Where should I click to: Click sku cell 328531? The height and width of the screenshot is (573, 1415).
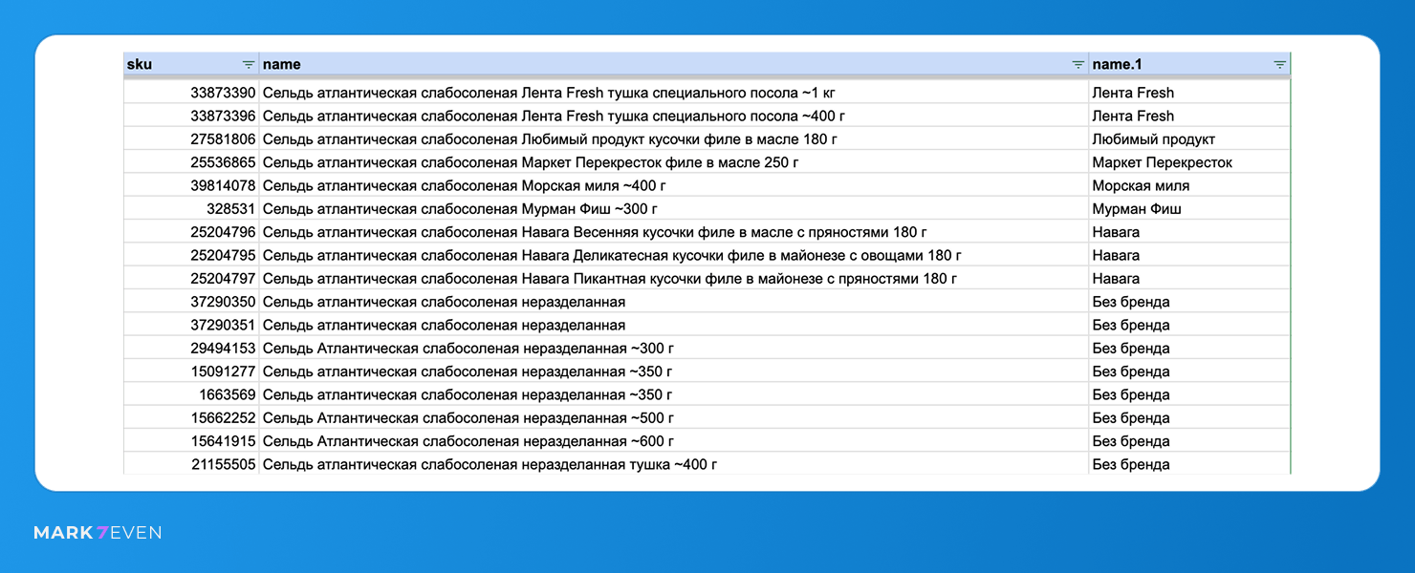[x=191, y=209]
